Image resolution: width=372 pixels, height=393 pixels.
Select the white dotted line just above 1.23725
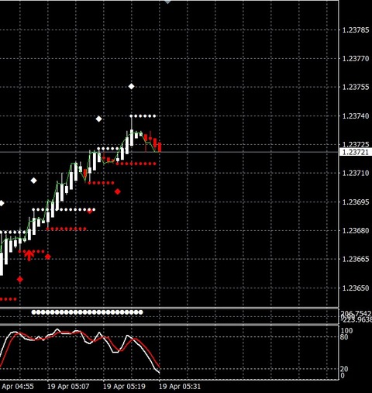pos(108,149)
